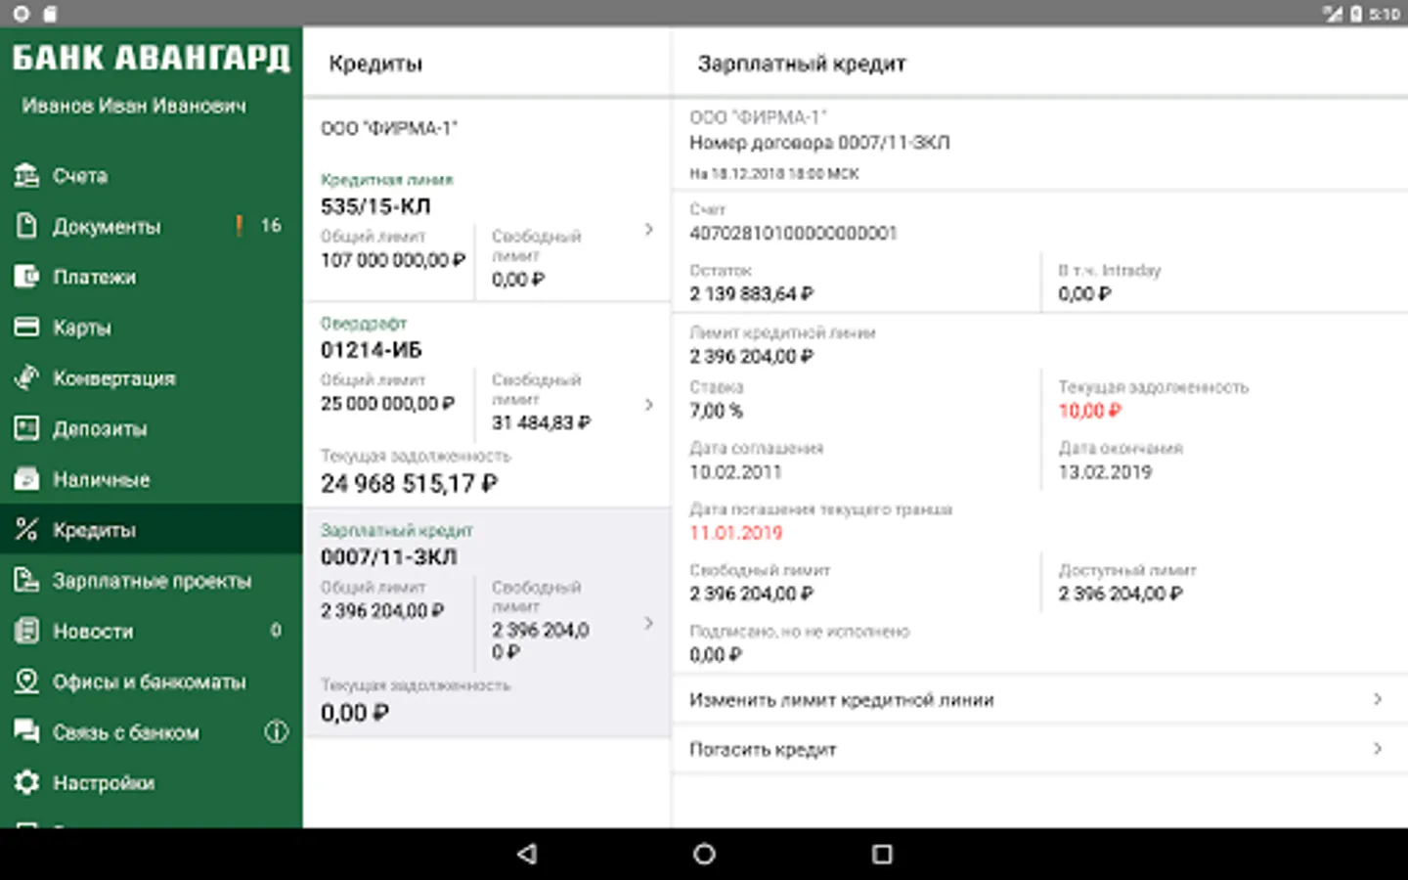
Task: Open Платежи icon in sidebar
Action: 26,277
